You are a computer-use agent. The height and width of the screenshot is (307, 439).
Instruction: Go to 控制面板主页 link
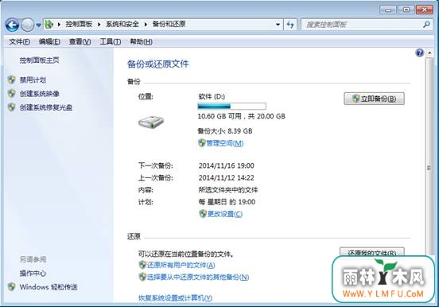click(x=40, y=60)
